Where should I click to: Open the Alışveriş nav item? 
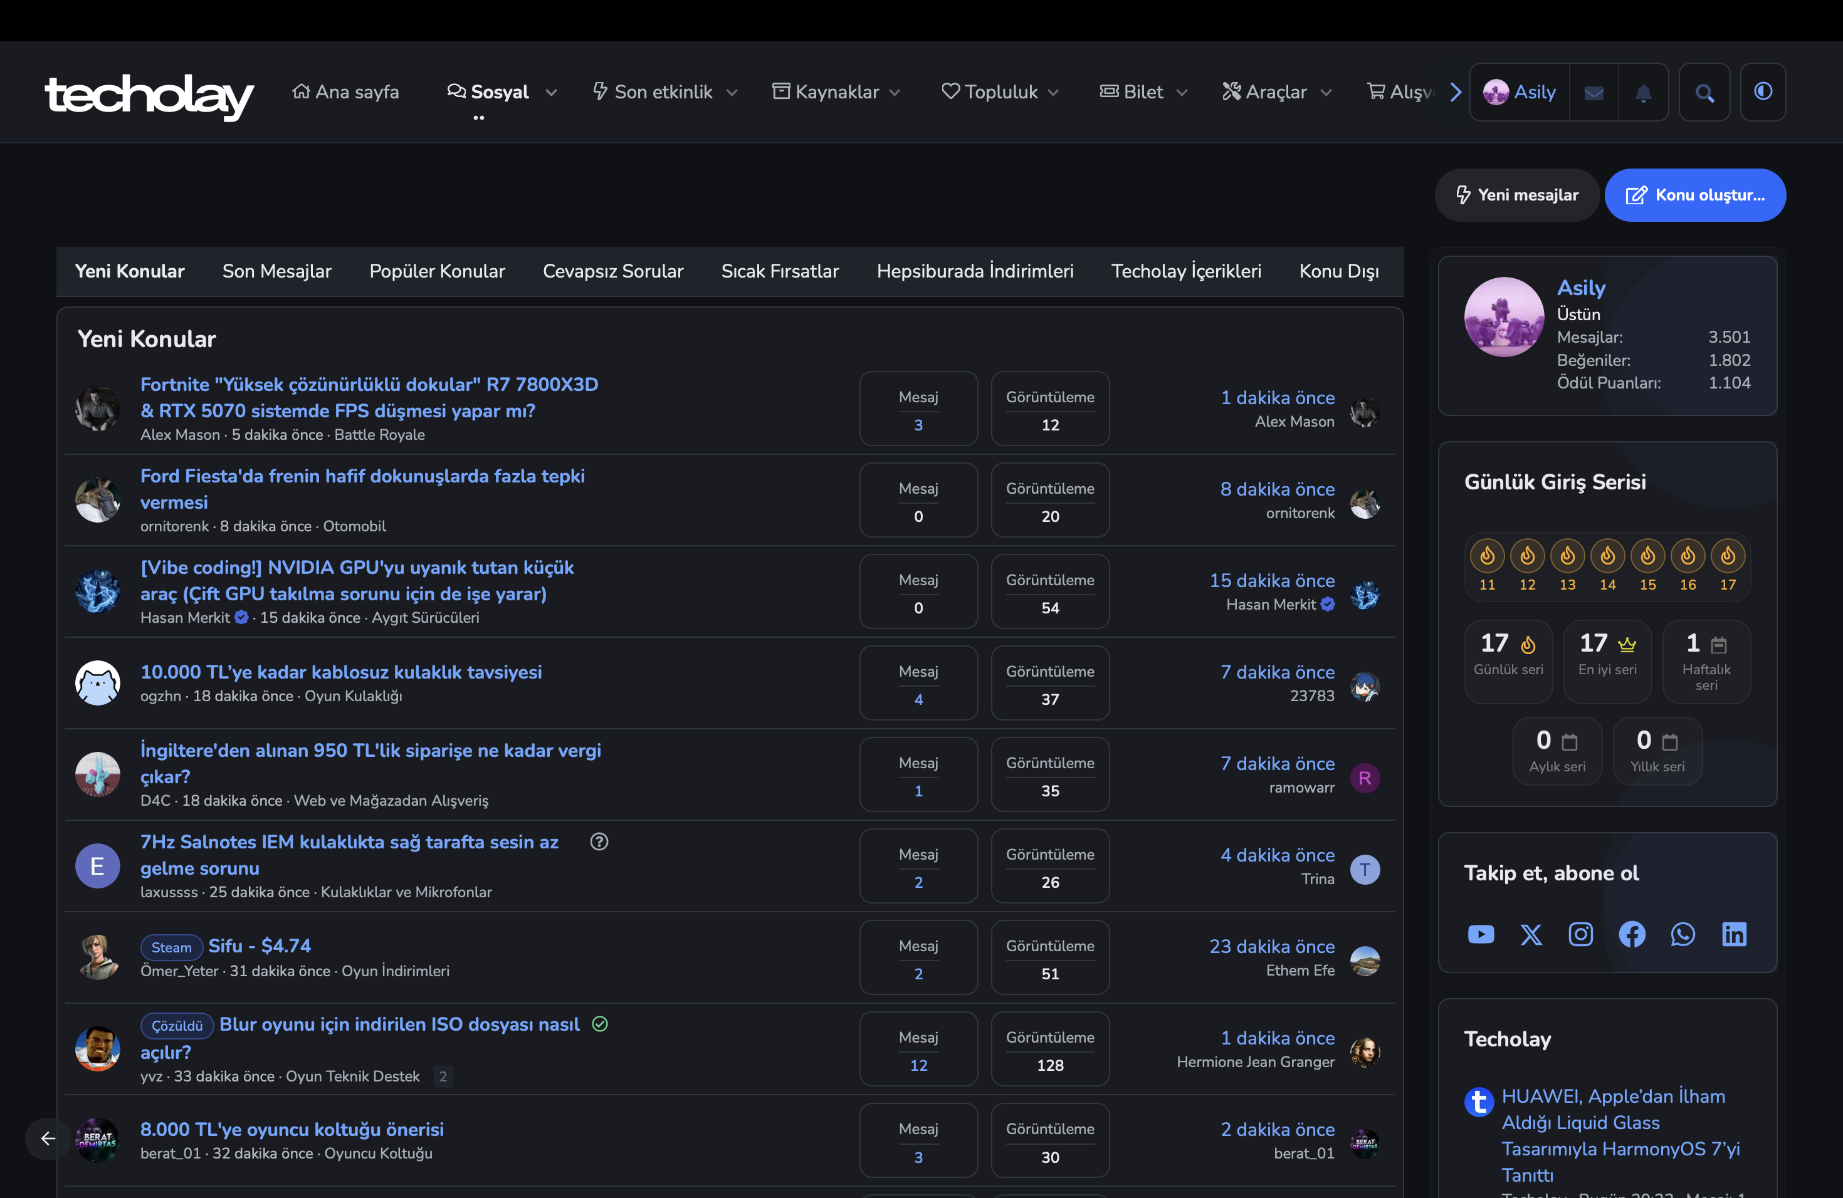[1400, 92]
